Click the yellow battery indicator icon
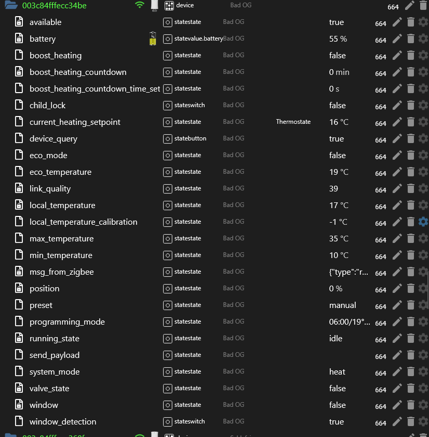 coord(153,38)
